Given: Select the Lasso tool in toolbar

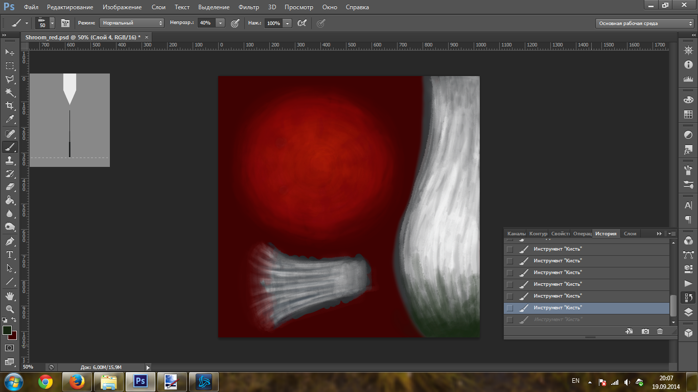Looking at the screenshot, I should click(x=10, y=79).
